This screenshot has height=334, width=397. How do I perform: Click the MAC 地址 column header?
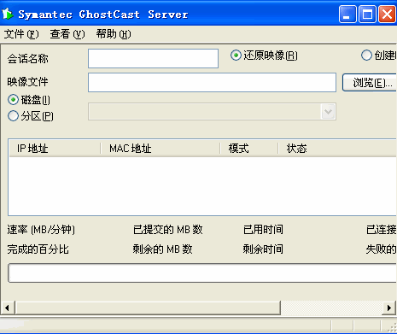161,149
